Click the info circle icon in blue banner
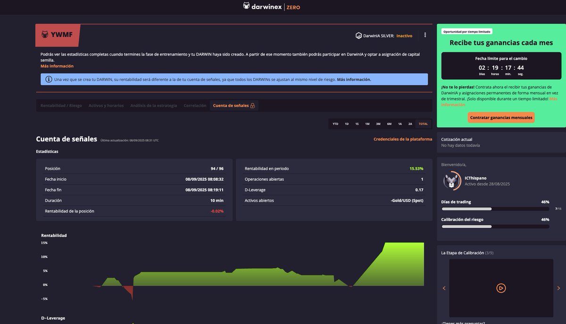566x324 pixels. click(x=49, y=79)
